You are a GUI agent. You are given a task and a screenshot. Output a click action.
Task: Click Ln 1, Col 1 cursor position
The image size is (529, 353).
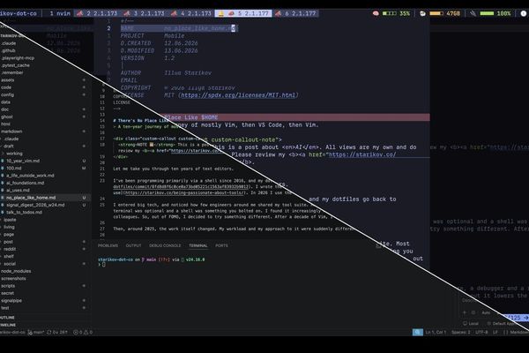(x=436, y=333)
